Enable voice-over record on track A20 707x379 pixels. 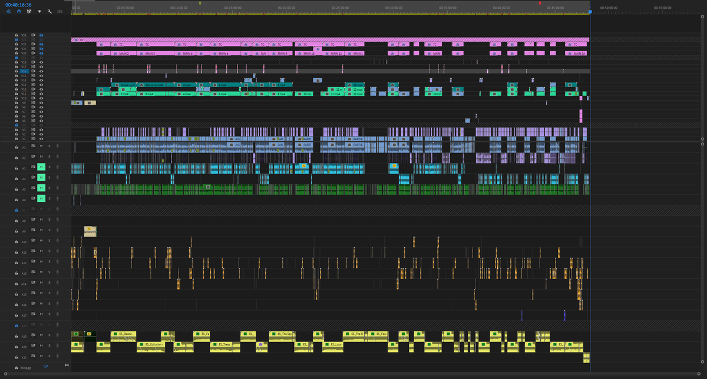(x=57, y=347)
